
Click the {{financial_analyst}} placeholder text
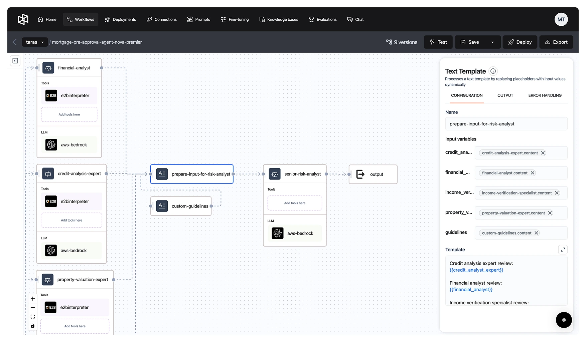471,290
